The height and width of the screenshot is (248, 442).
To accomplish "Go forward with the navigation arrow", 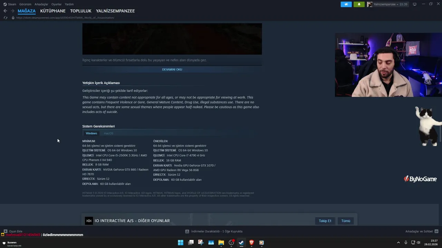I will pyautogui.click(x=13, y=11).
